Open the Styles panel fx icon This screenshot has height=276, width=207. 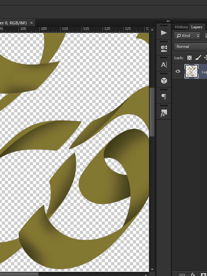(164, 113)
